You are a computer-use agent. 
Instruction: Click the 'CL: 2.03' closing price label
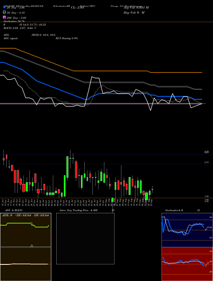click(x=77, y=8)
